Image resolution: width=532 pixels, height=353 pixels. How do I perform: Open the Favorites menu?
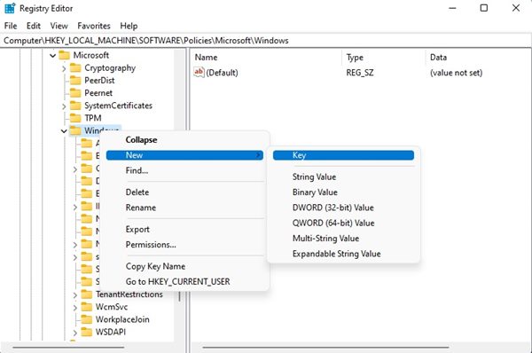click(94, 26)
